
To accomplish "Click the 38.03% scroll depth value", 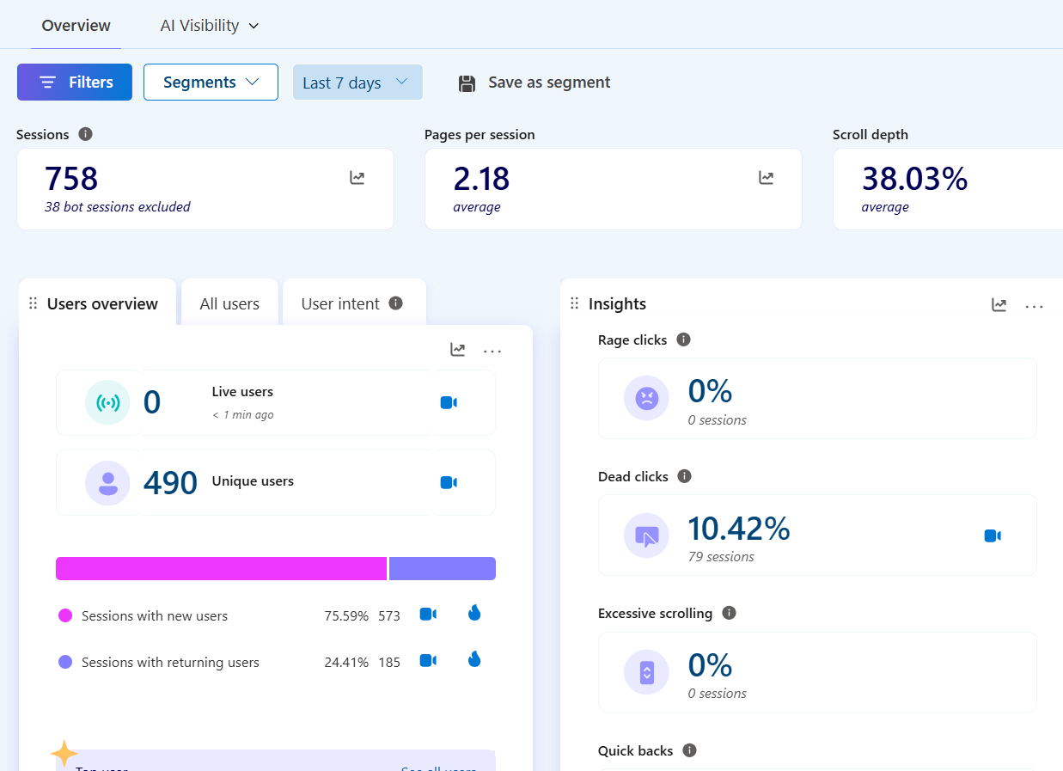I will [915, 179].
